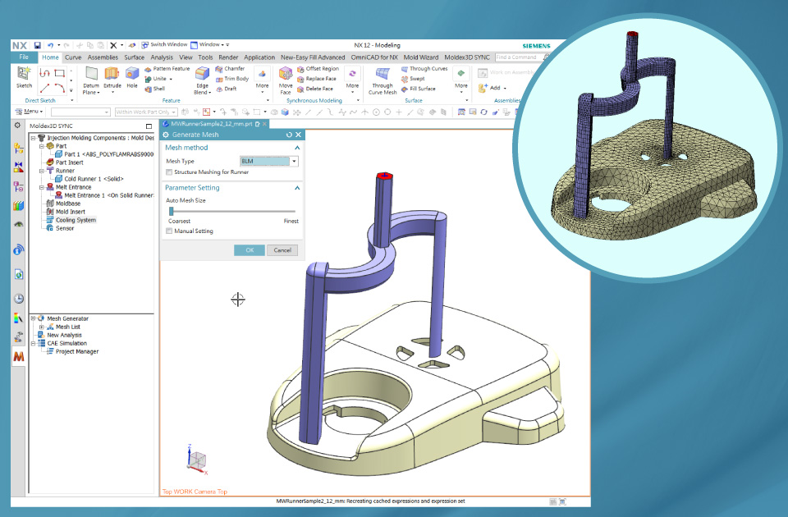Click the Auto Mesh Size slider handle
This screenshot has height=517, width=788.
click(x=172, y=211)
